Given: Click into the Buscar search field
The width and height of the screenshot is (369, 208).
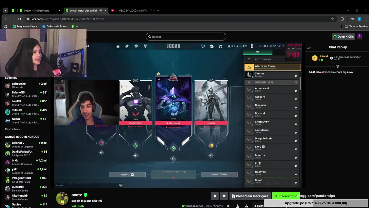Looking at the screenshot, I should pos(186,37).
